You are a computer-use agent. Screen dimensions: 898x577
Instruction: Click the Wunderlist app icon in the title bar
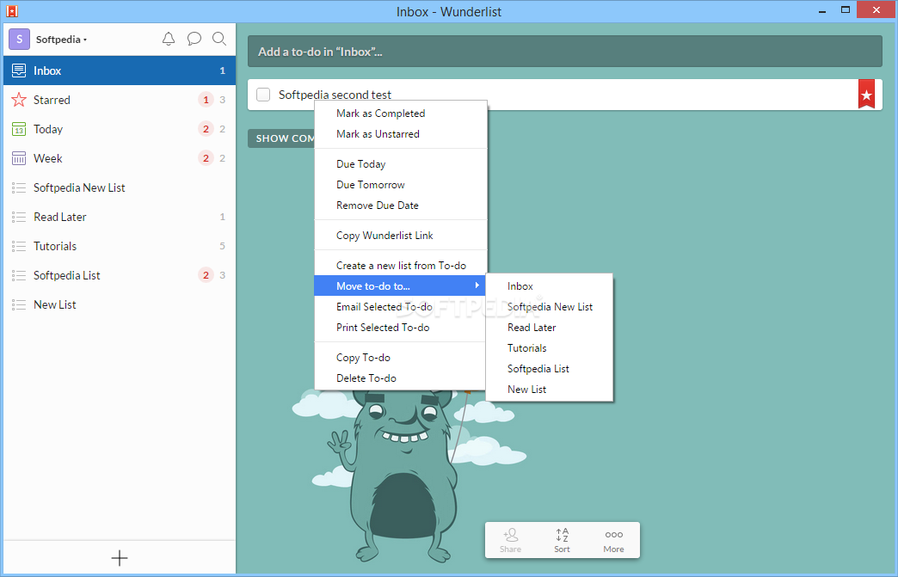[x=11, y=11]
